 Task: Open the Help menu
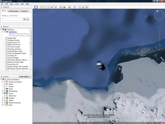(27, 4)
